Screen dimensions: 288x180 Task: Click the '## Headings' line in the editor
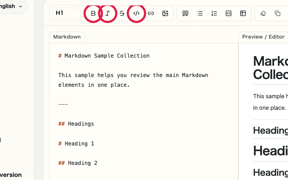pyautogui.click(x=76, y=124)
